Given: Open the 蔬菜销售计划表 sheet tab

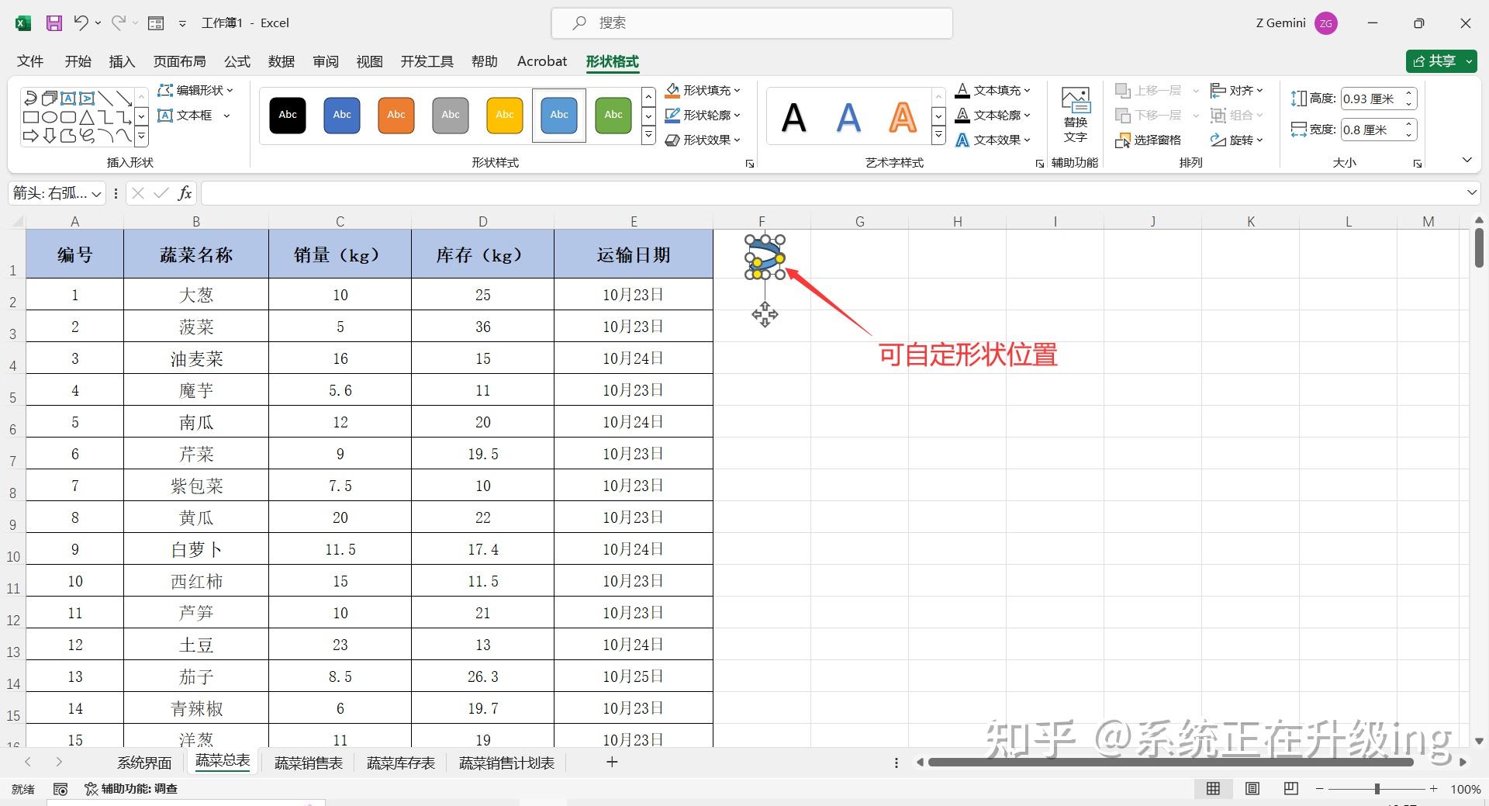Looking at the screenshot, I should (x=507, y=763).
